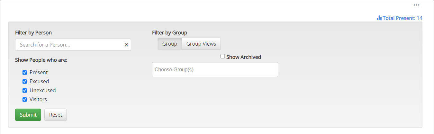
Task: Disable the Unexcused checkbox
Action: tap(25, 91)
